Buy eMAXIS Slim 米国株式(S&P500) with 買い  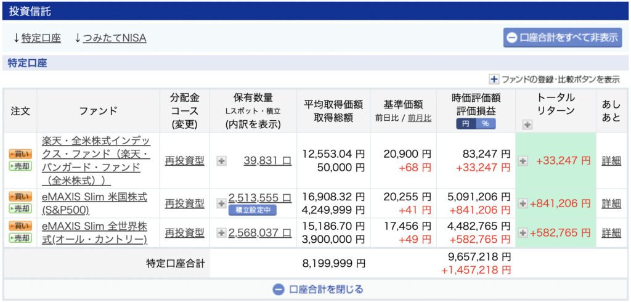pos(20,197)
